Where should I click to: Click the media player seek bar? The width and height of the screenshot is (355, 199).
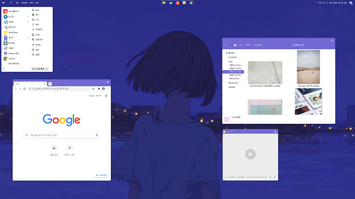[256, 177]
